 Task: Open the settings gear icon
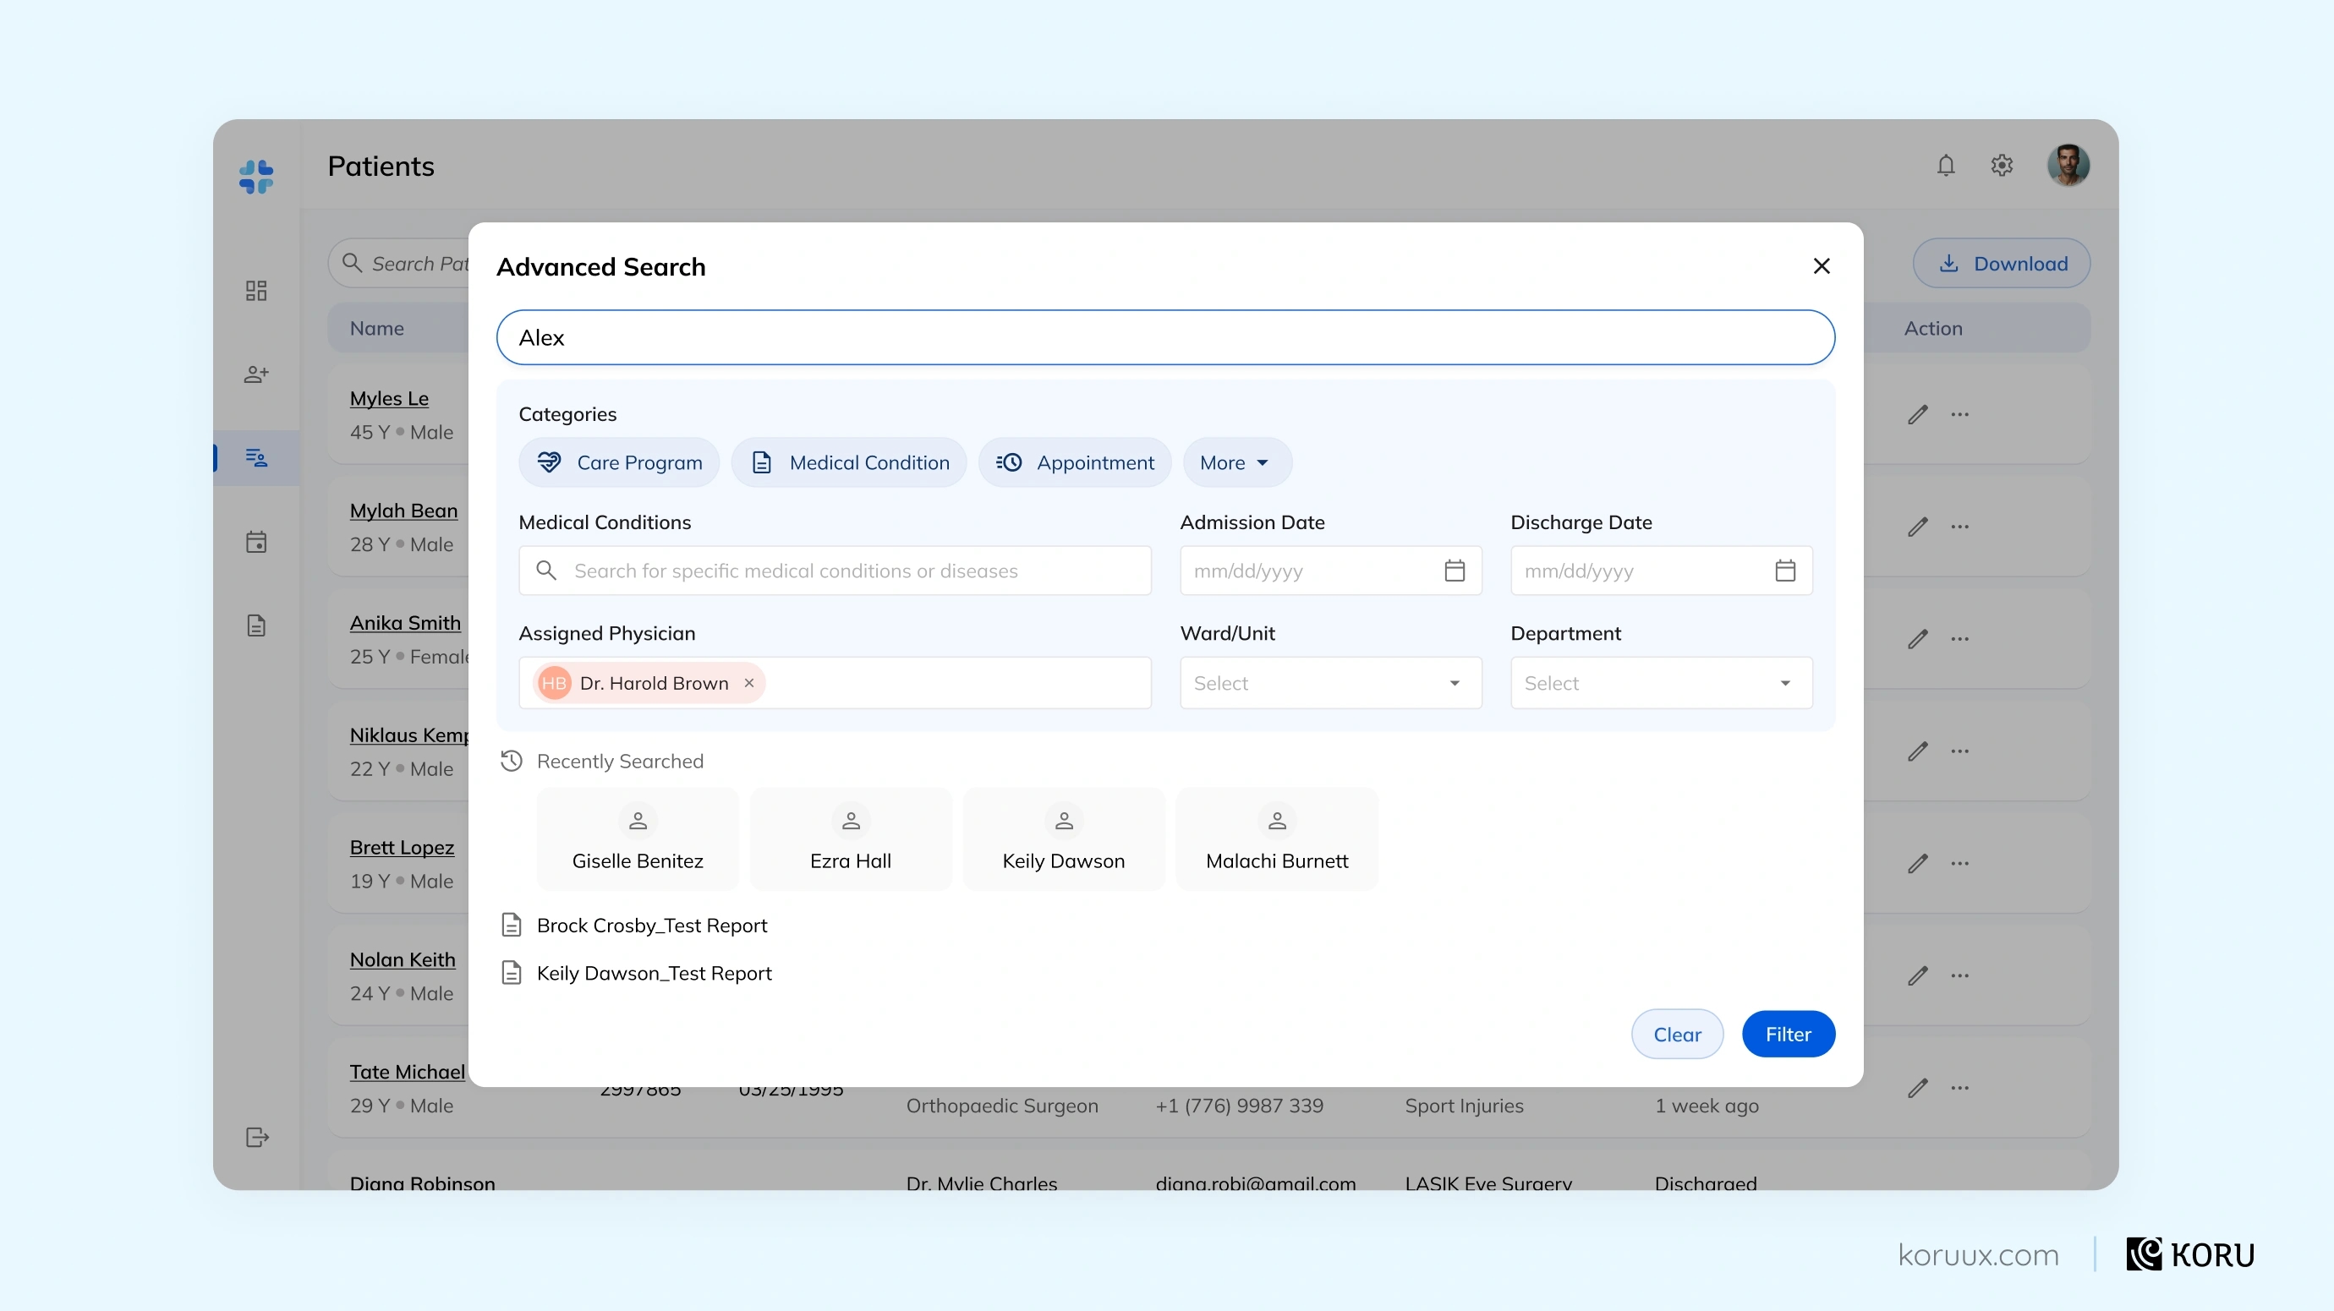tap(2003, 166)
